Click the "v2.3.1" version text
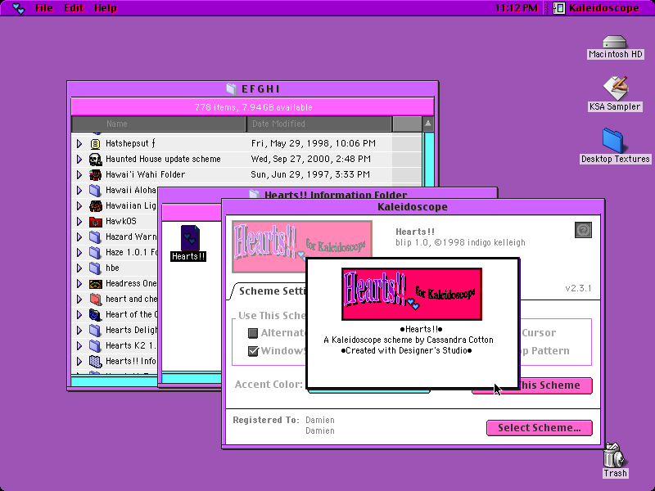655x491 pixels. [578, 288]
